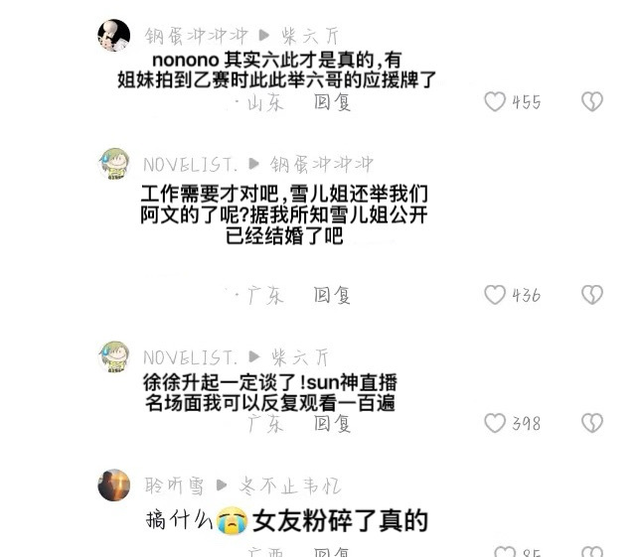Like the comment with 436 likes
Image resolution: width=636 pixels, height=557 pixels.
coord(495,295)
